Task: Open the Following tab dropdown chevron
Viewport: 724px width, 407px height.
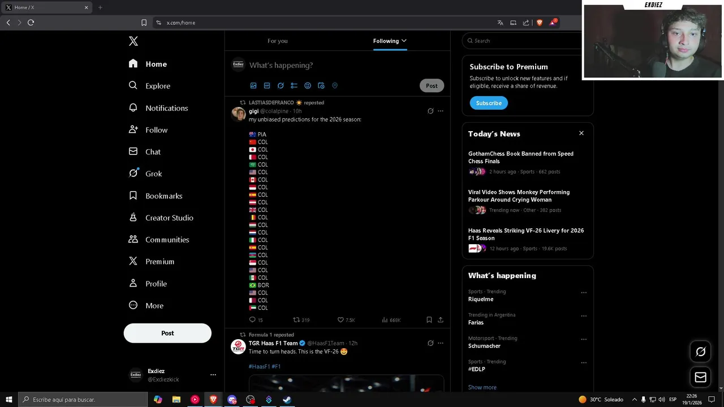Action: pos(404,41)
